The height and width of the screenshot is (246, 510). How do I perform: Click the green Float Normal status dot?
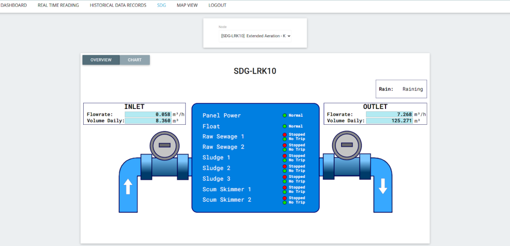click(x=284, y=126)
